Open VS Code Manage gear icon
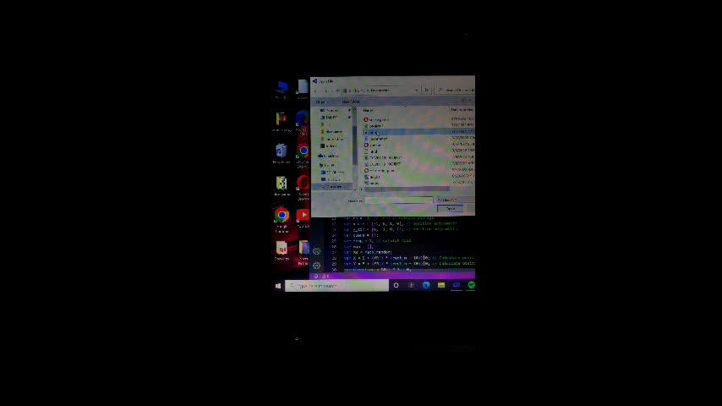The image size is (722, 406). pos(317,266)
